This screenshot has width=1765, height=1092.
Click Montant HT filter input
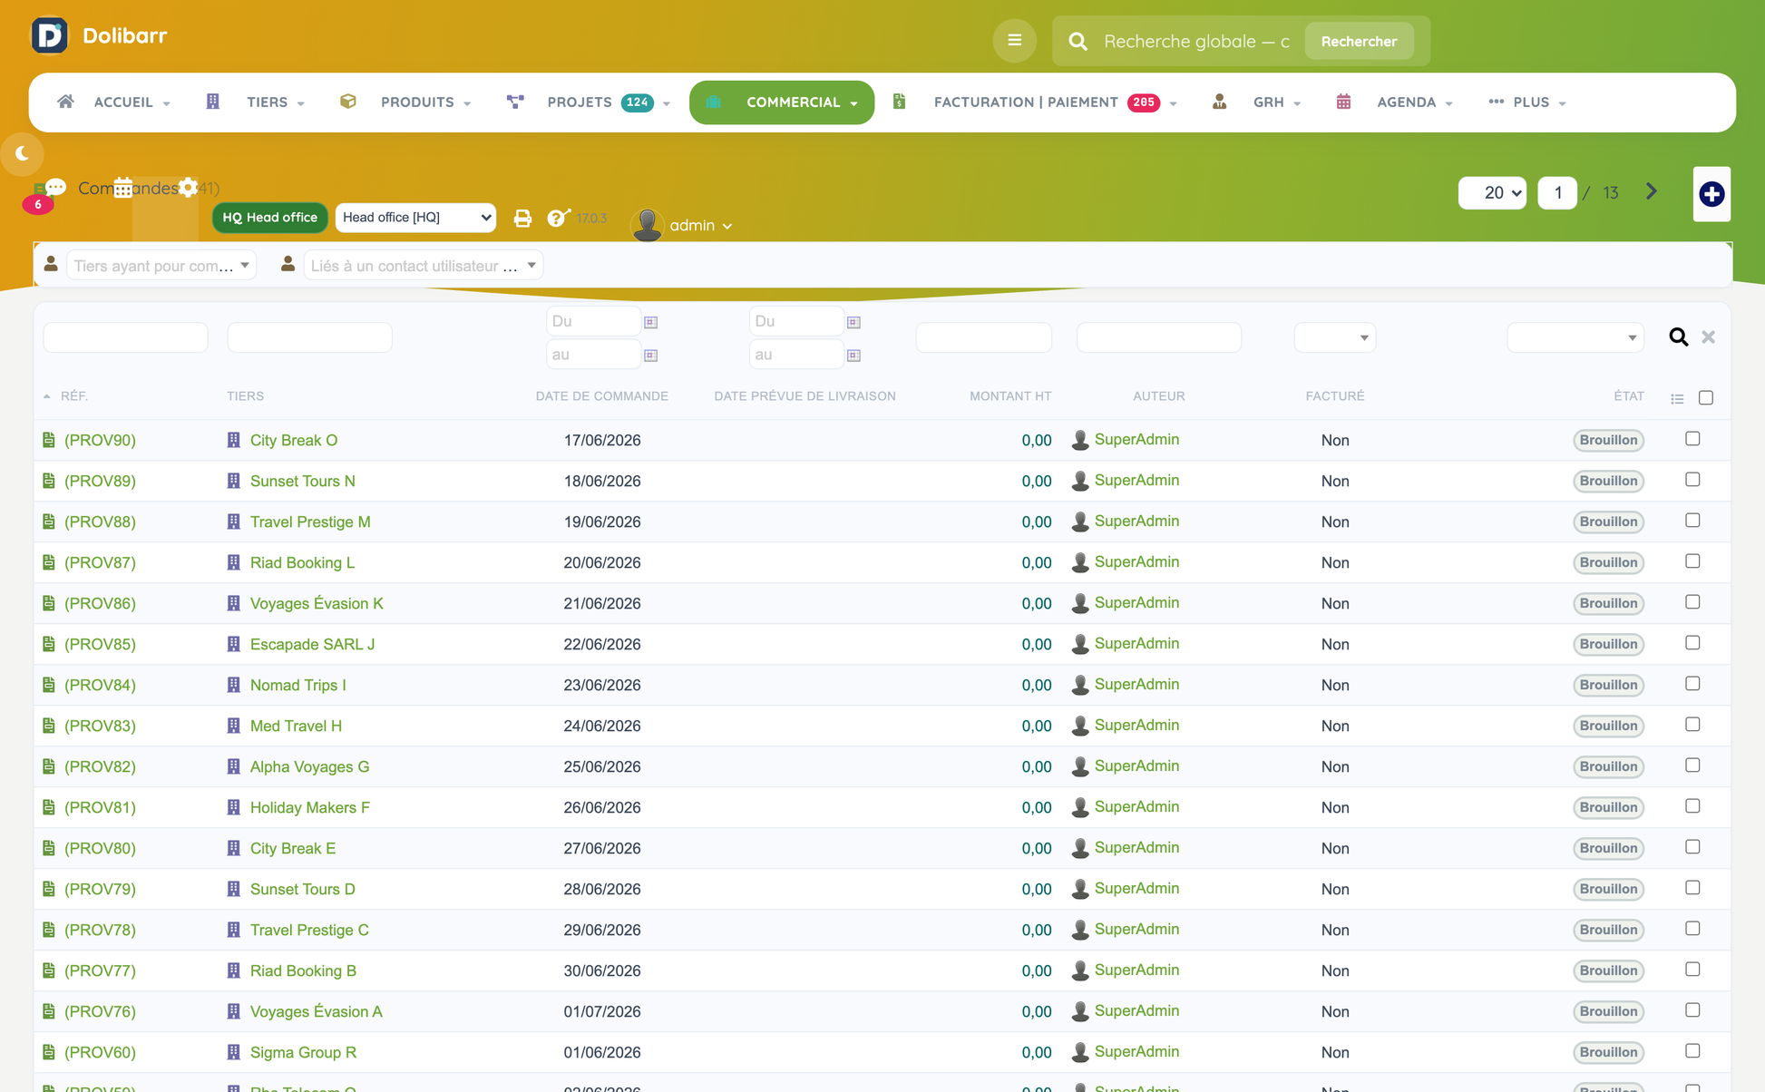click(983, 337)
